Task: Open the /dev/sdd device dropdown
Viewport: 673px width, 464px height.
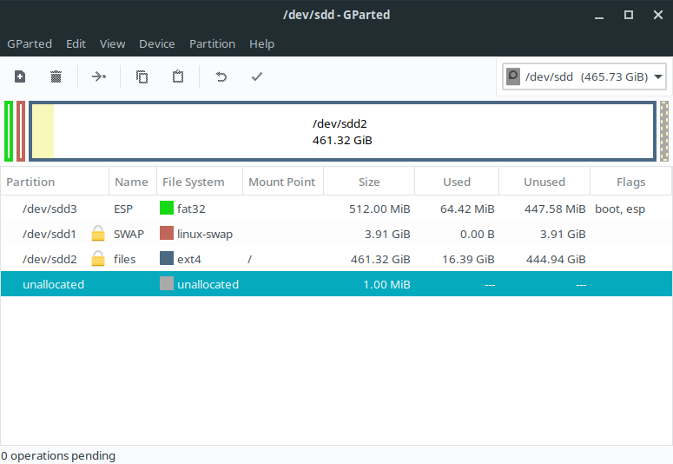Action: pos(584,76)
